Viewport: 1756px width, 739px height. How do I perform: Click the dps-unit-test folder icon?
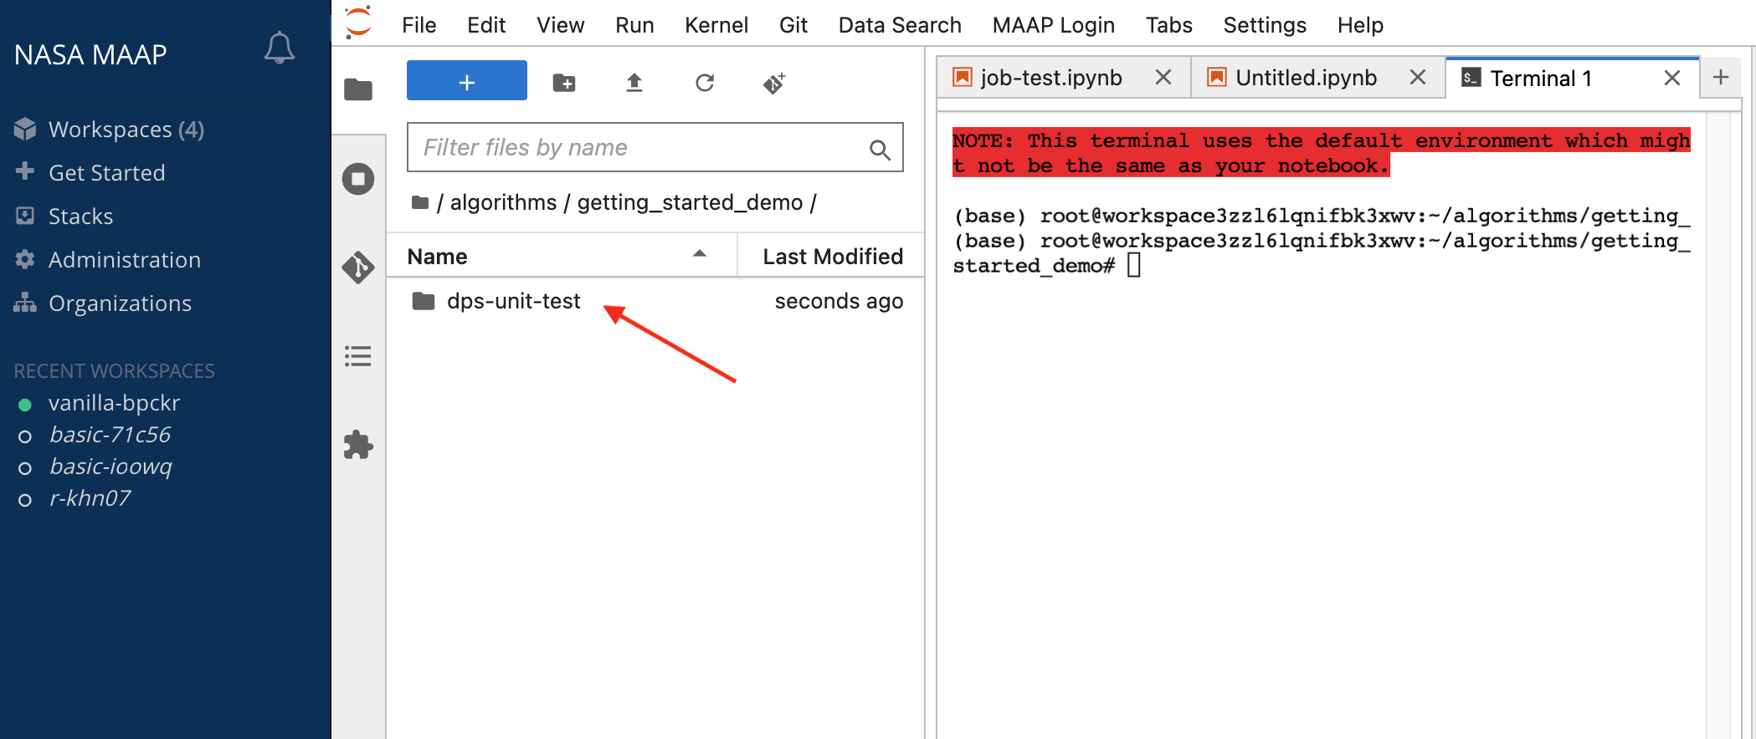[424, 301]
